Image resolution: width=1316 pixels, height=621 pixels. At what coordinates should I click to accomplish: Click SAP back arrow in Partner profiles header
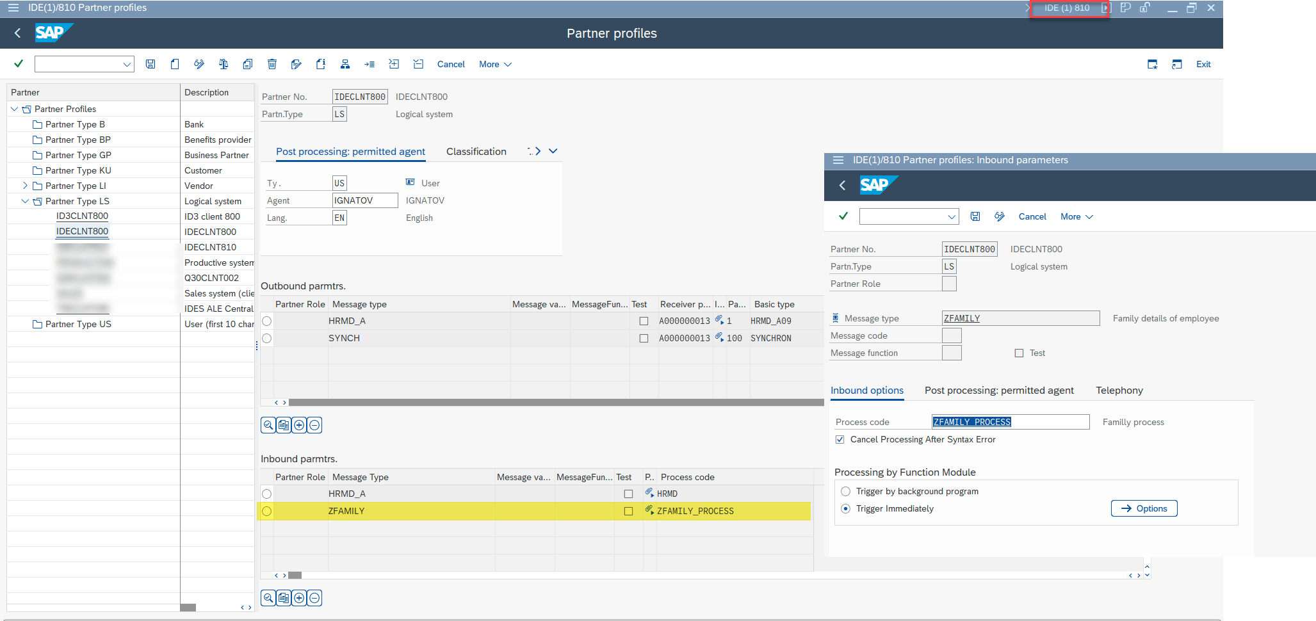[18, 33]
